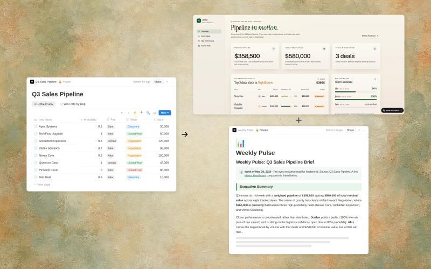This screenshot has height=269, width=431.
Task: Click the Q3 Sales Pipeline page title
Action: 58,94
